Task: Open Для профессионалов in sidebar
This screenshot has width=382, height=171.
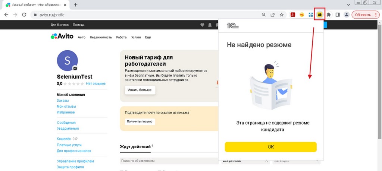Action: point(74,151)
